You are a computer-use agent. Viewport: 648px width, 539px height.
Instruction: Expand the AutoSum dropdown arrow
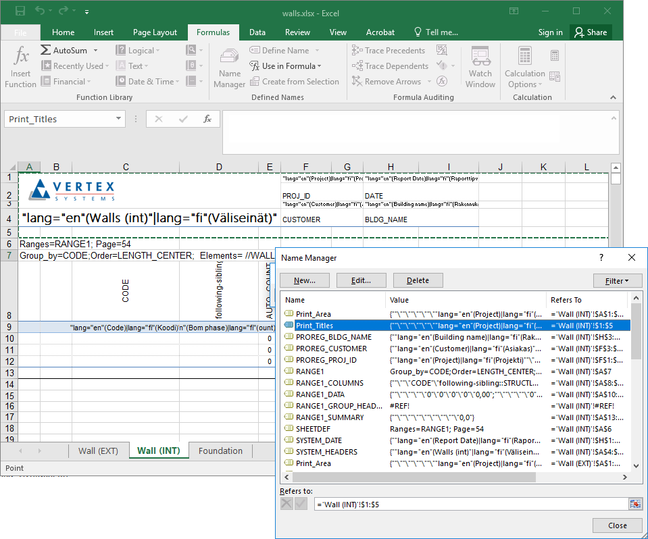(95, 51)
